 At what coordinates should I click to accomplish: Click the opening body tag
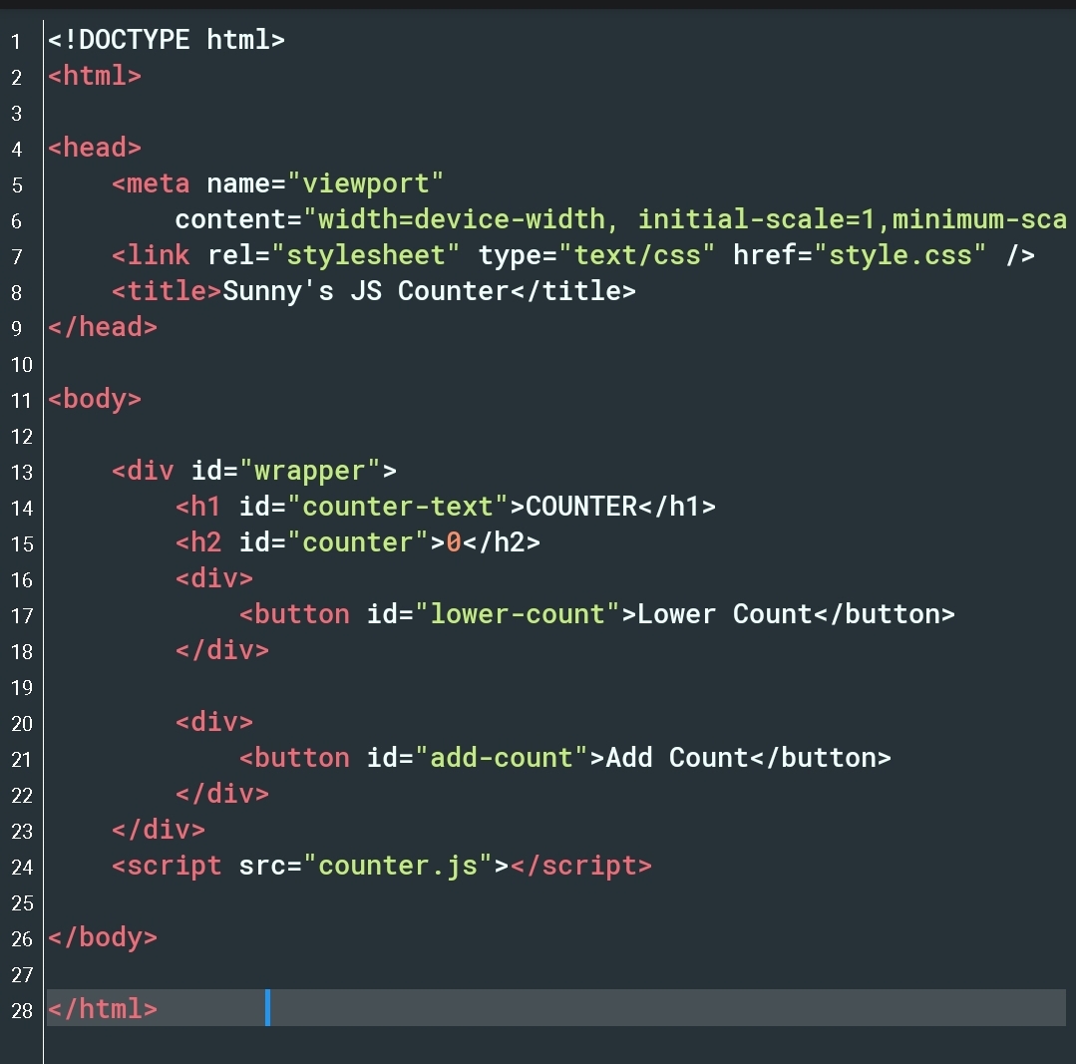tap(95, 399)
